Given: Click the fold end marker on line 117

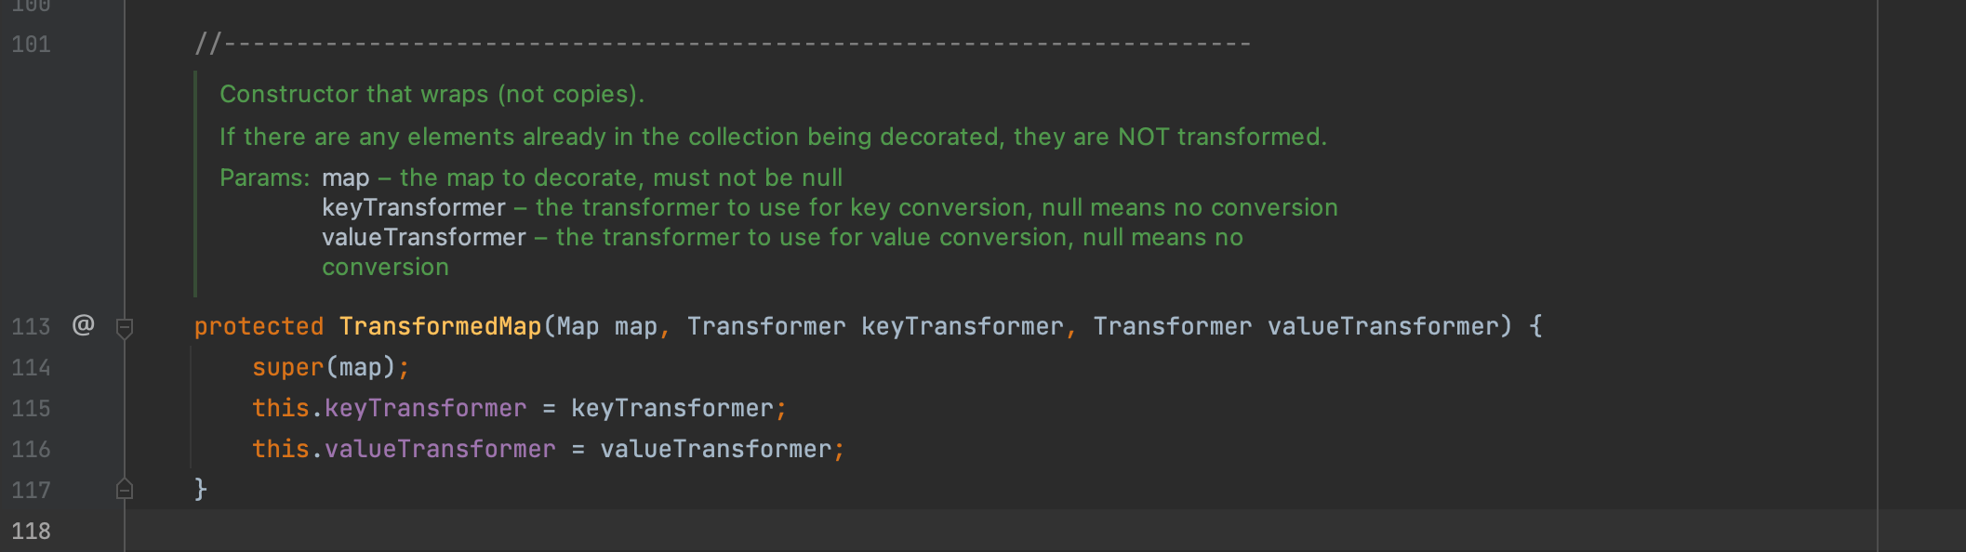Looking at the screenshot, I should (125, 489).
